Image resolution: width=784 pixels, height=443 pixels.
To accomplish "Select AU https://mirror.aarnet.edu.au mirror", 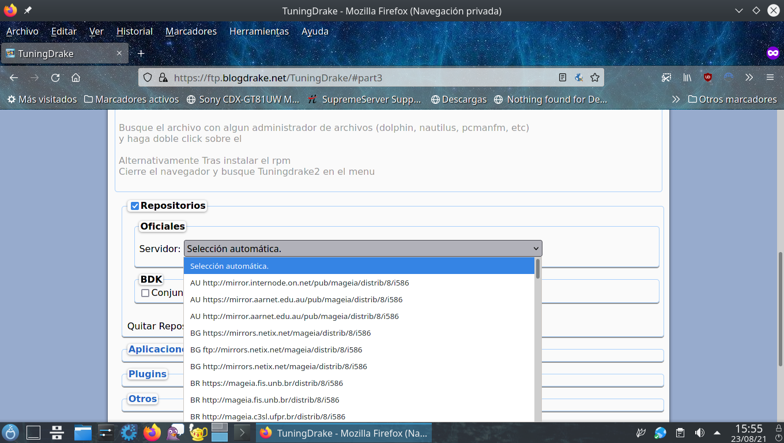I will click(x=359, y=299).
